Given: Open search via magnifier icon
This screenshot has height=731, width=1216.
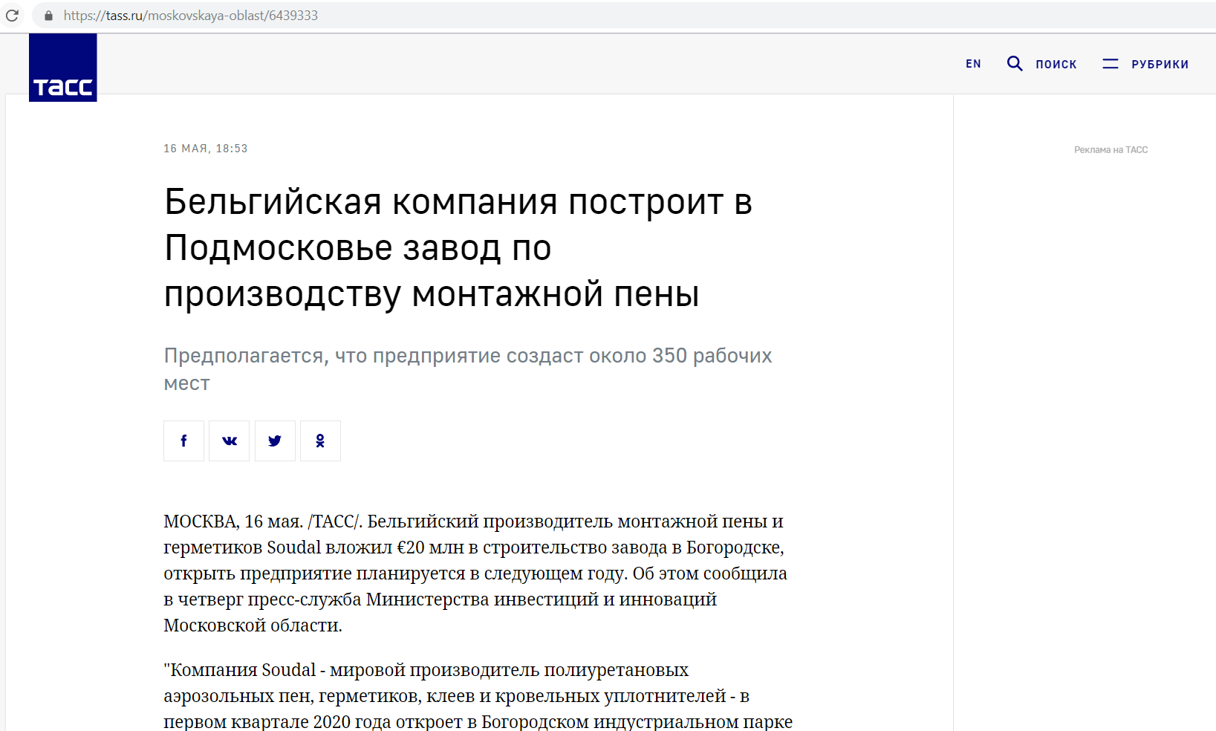Looking at the screenshot, I should click(x=1015, y=64).
